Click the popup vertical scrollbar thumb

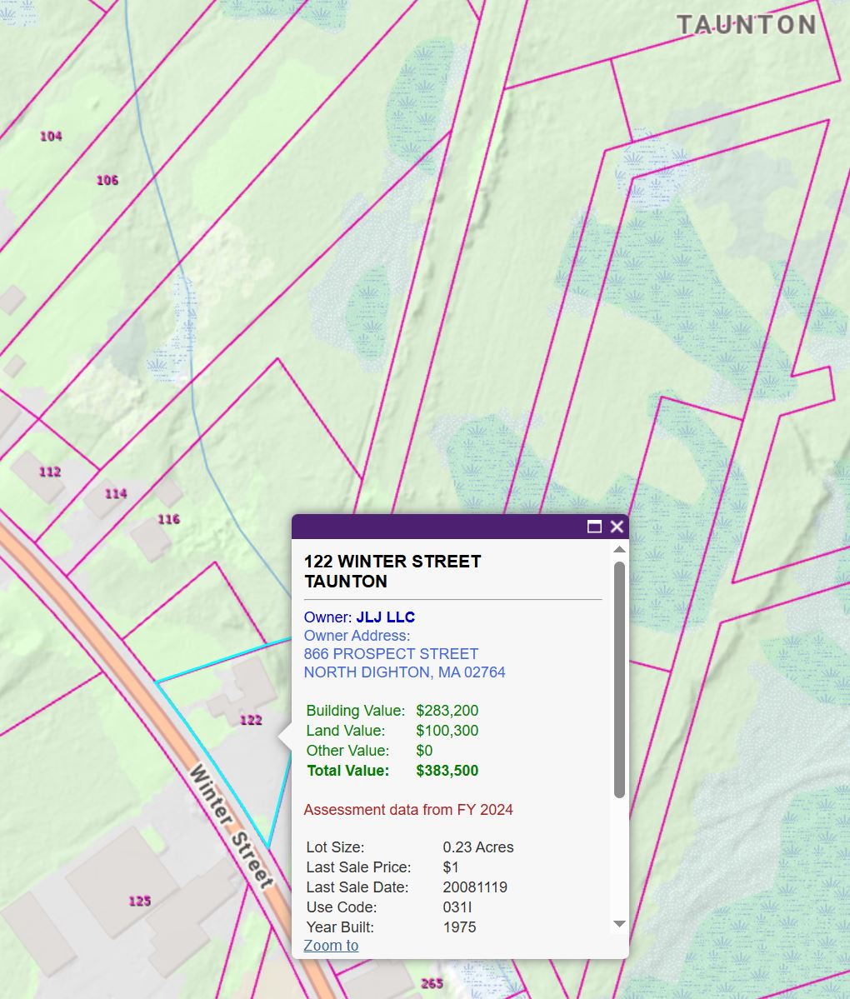tap(619, 679)
